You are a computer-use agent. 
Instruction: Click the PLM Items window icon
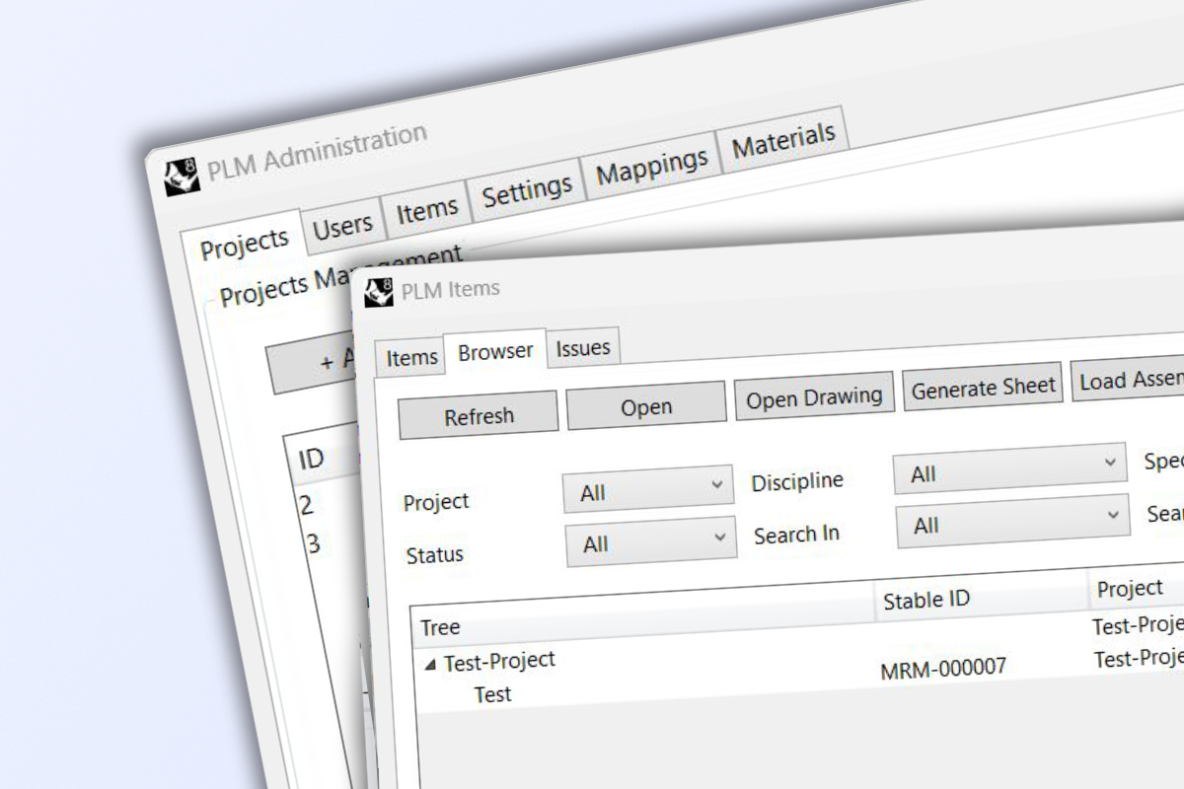click(x=379, y=292)
